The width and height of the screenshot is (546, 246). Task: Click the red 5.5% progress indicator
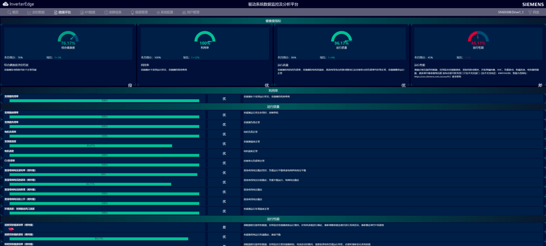(11, 229)
